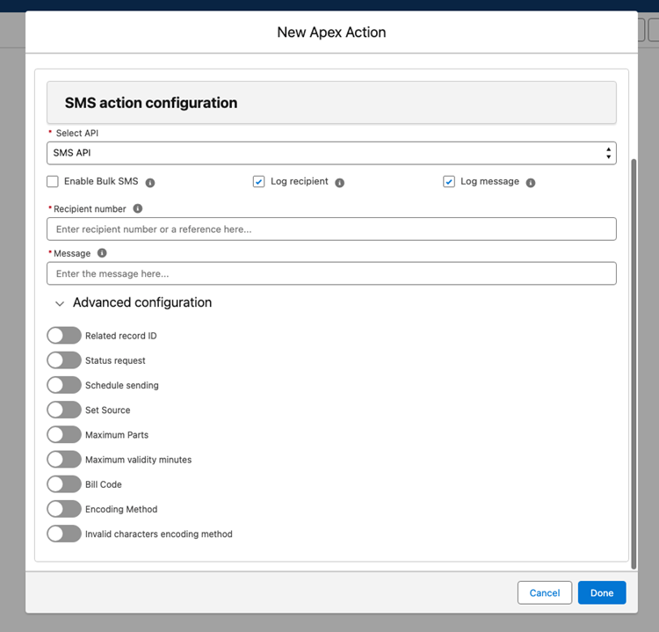Click info icon beside Log message
The image size is (659, 632).
click(x=531, y=183)
